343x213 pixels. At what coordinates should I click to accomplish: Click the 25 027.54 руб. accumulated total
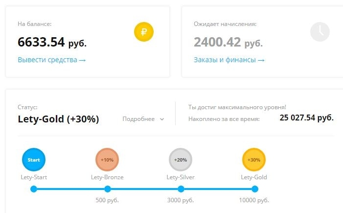[306, 118]
